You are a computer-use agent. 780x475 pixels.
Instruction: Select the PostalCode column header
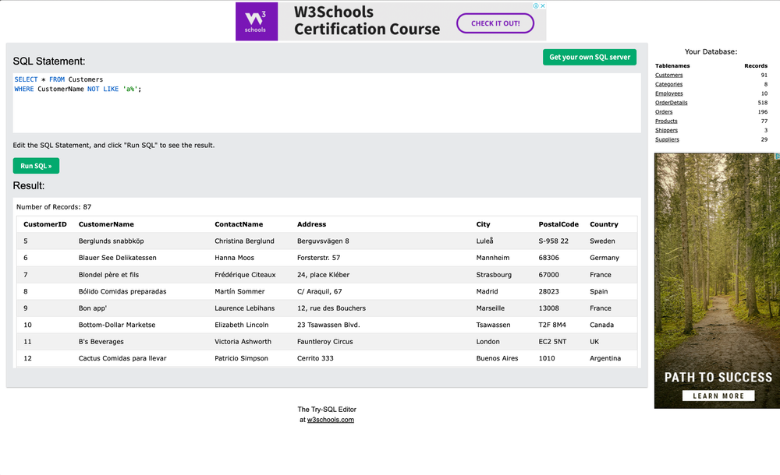coord(558,224)
